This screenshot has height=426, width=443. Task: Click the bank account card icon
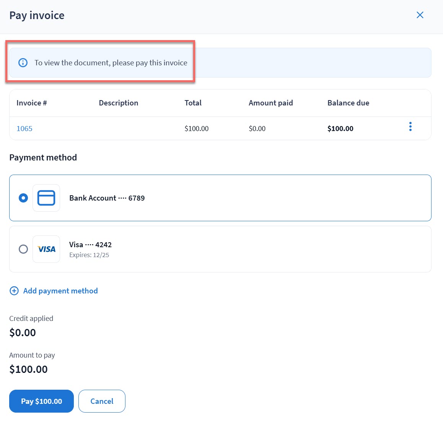point(46,198)
